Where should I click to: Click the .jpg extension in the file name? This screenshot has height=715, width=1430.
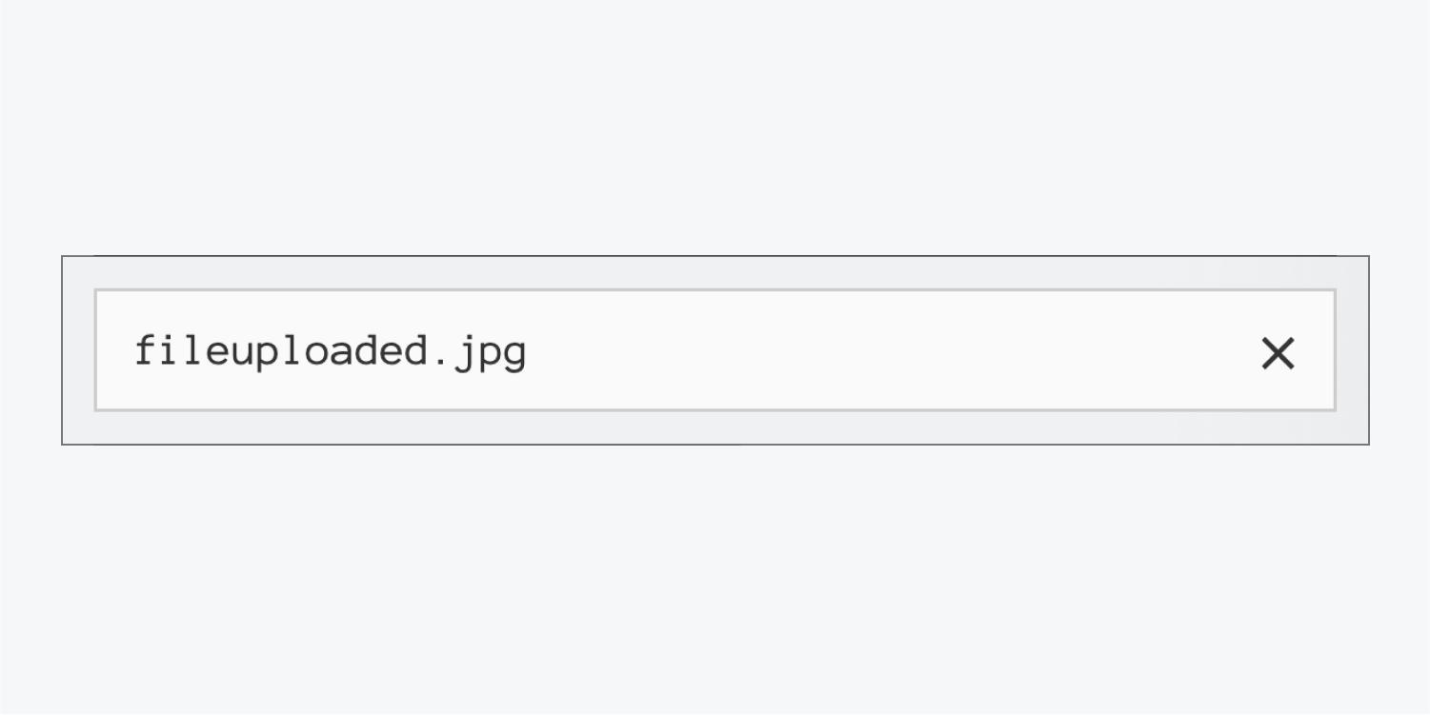coord(478,354)
